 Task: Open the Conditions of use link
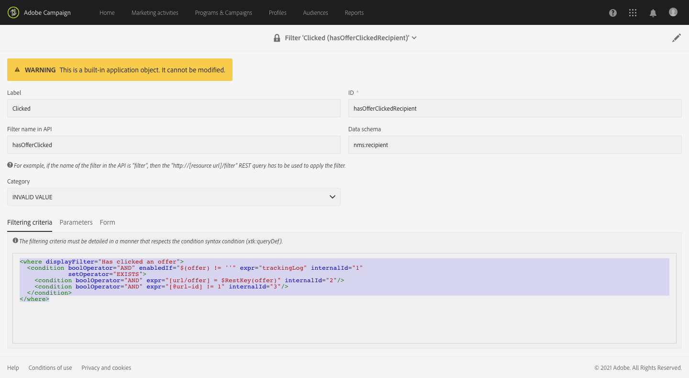[x=50, y=368]
